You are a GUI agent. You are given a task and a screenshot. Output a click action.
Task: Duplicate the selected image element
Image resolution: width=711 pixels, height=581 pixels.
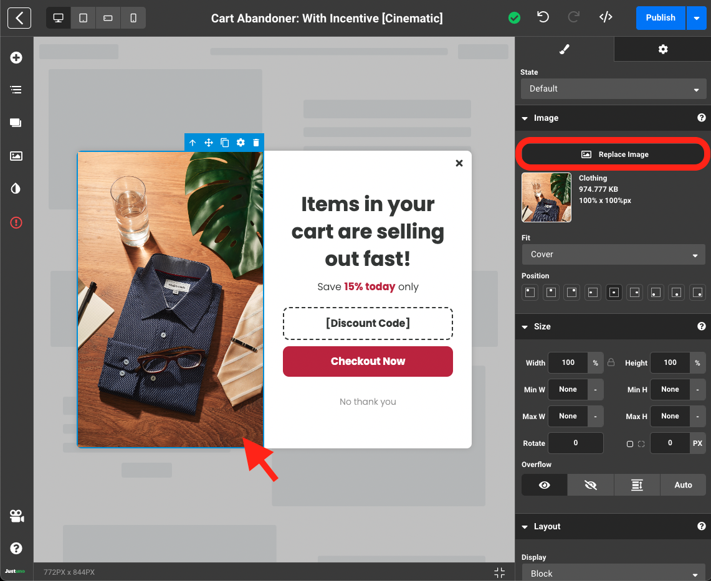tap(225, 143)
